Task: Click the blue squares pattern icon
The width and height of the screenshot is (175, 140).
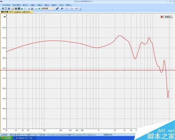Action: pyautogui.click(x=57, y=8)
